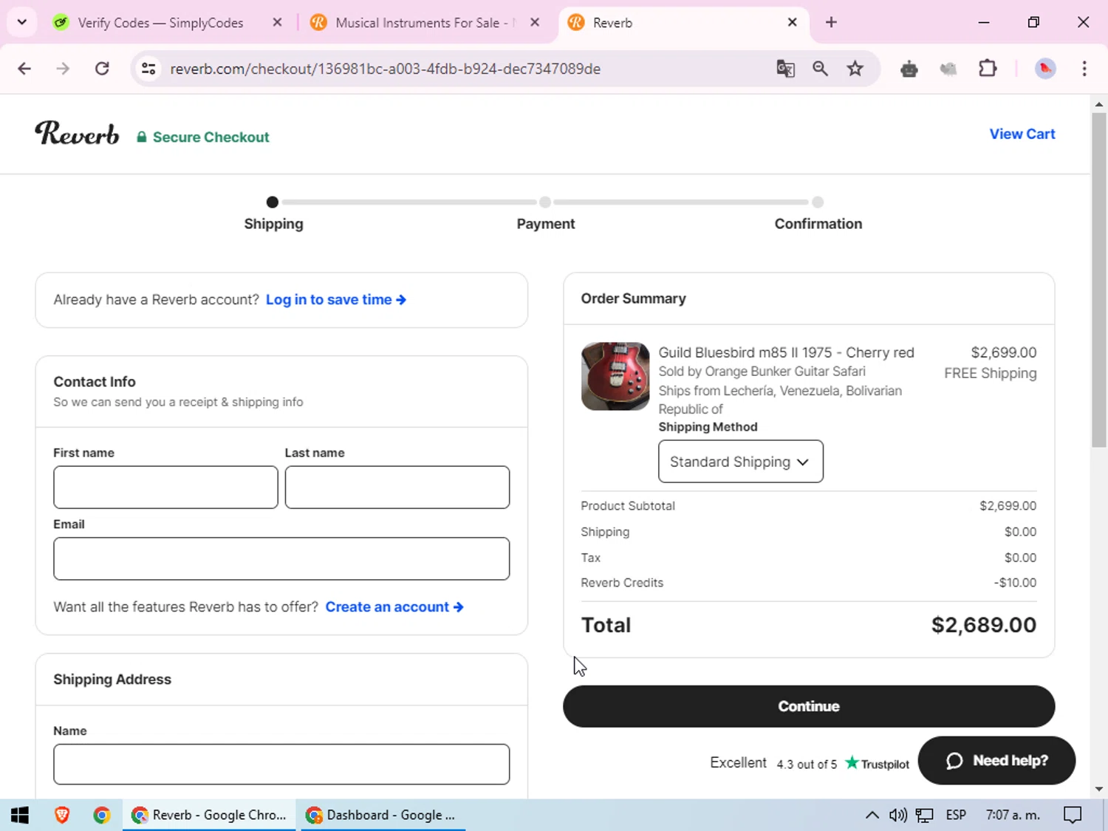Viewport: 1108px width, 831px height.
Task: Click the Guild Bluesbird guitar thumbnail
Action: [x=615, y=376]
